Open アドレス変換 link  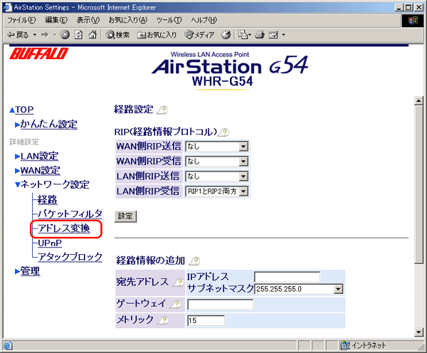coord(64,228)
